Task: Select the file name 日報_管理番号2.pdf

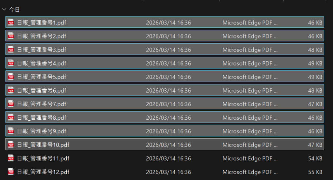Action: [x=42, y=36]
